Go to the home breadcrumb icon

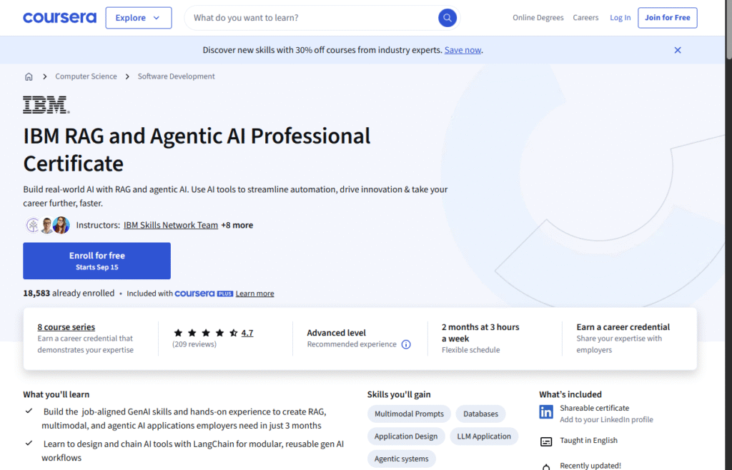(x=29, y=76)
